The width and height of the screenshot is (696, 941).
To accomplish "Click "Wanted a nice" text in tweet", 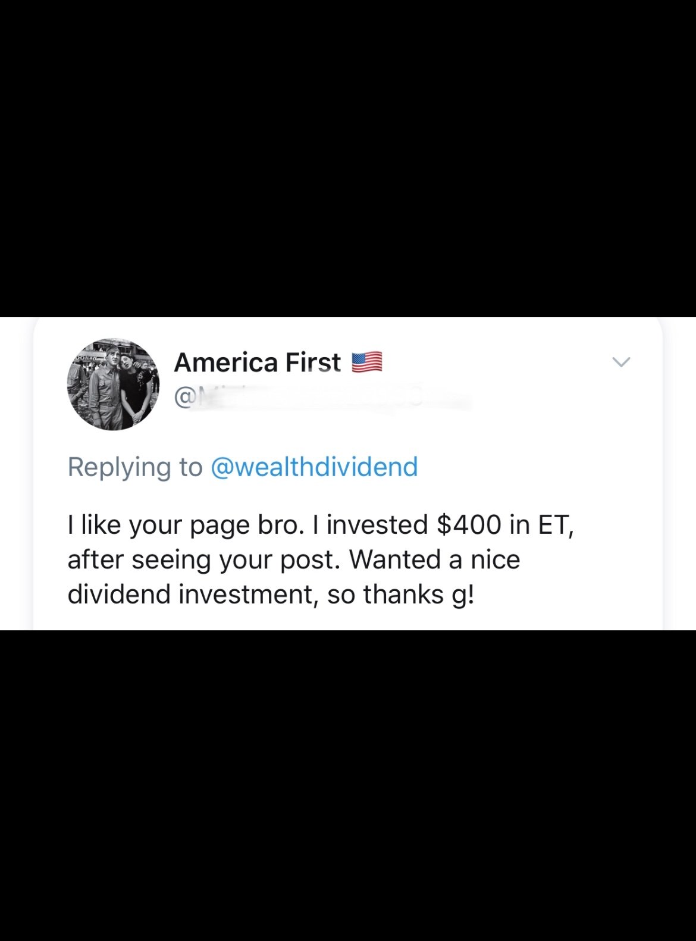I will [x=435, y=559].
